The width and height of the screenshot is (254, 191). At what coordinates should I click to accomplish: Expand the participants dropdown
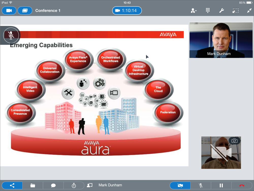(194, 10)
